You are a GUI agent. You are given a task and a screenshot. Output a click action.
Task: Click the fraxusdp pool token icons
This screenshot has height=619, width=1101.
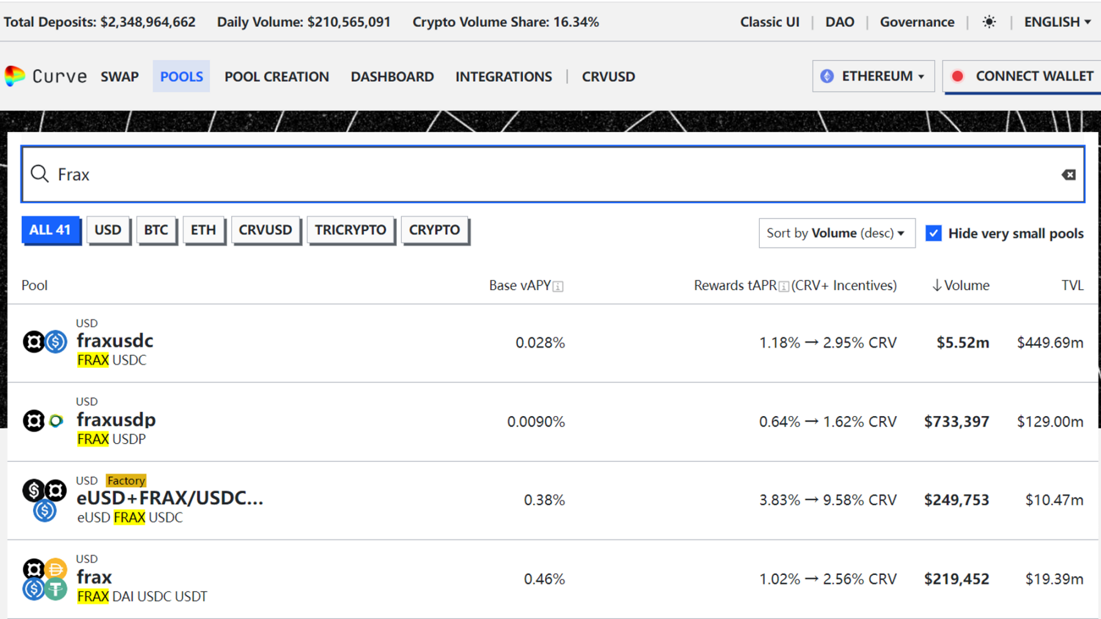(x=45, y=421)
